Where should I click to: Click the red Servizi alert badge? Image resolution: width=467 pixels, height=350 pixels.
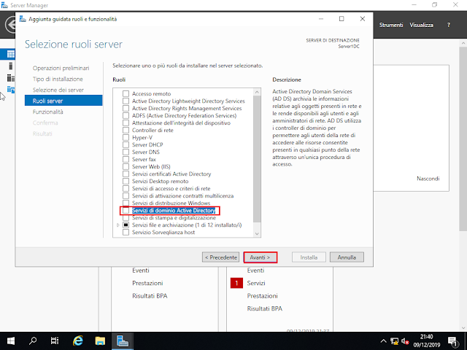[236, 283]
